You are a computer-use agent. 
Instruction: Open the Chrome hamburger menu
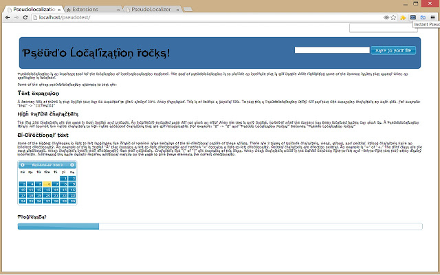pyautogui.click(x=432, y=17)
